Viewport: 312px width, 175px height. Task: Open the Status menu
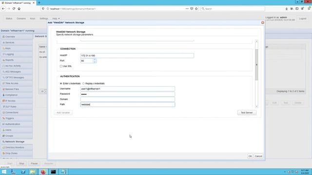(x=9, y=18)
